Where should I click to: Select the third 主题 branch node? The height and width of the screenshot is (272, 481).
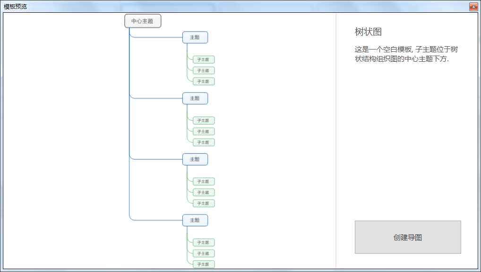(195, 159)
